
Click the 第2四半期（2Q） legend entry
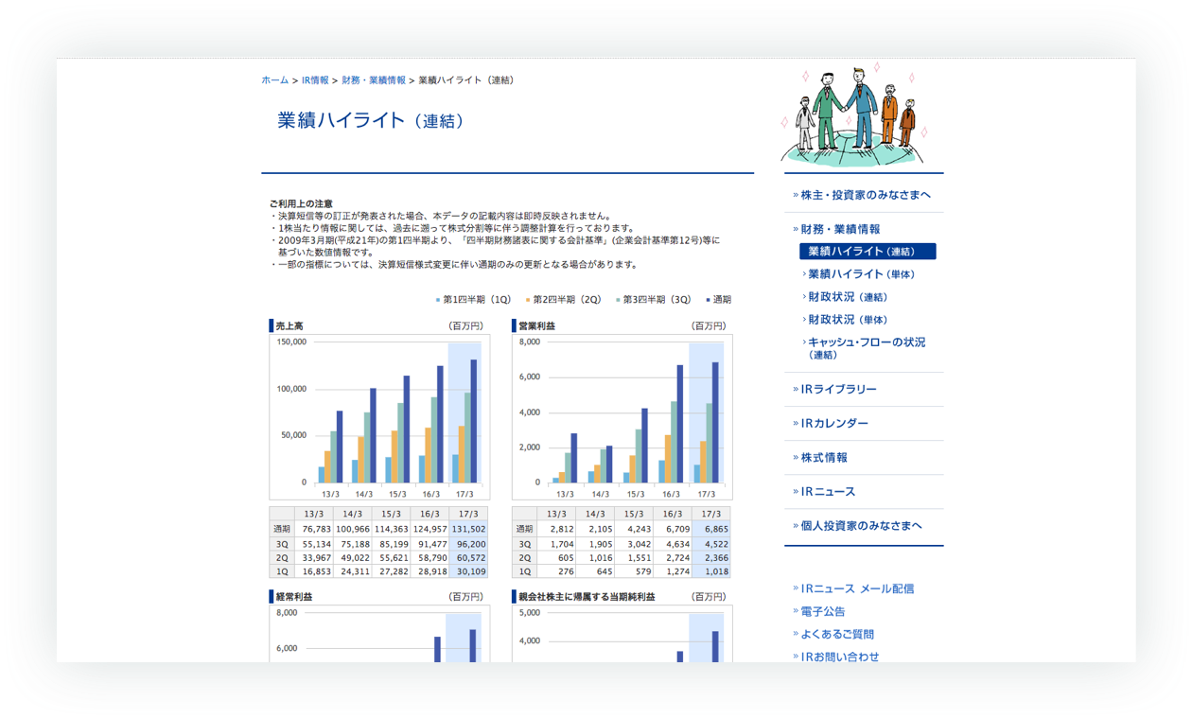[x=563, y=300]
